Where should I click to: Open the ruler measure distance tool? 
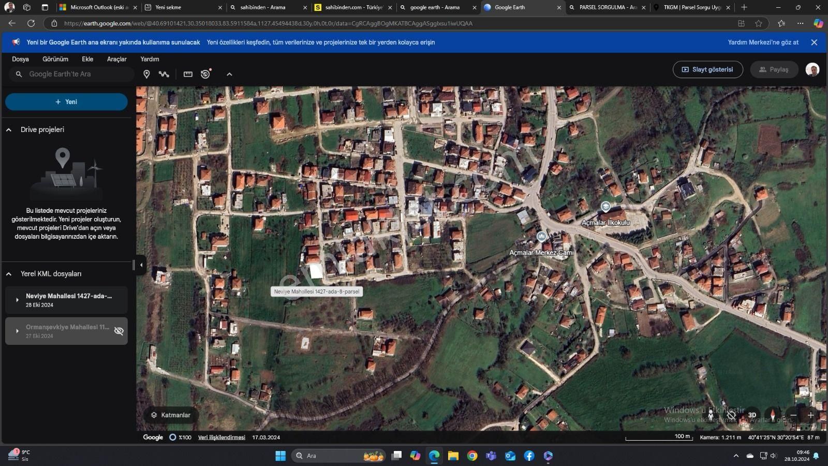[x=188, y=74]
